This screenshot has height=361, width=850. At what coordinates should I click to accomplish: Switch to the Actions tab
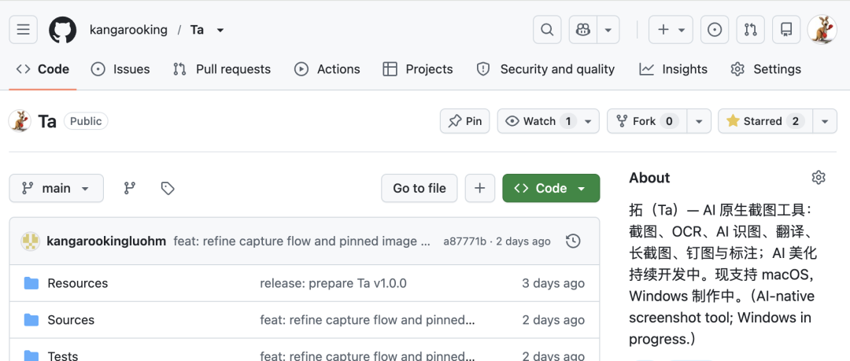pyautogui.click(x=327, y=69)
